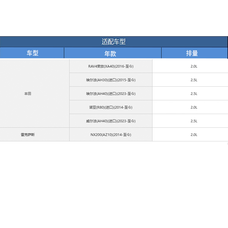Click 2.5L displacement for 埃尔法 AH40
Viewport: 228px width, 228px height.
[x=190, y=93]
